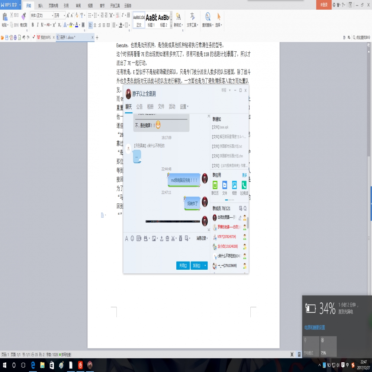
Task: Adjust the 75% screen brightness tile
Action: tap(328, 346)
